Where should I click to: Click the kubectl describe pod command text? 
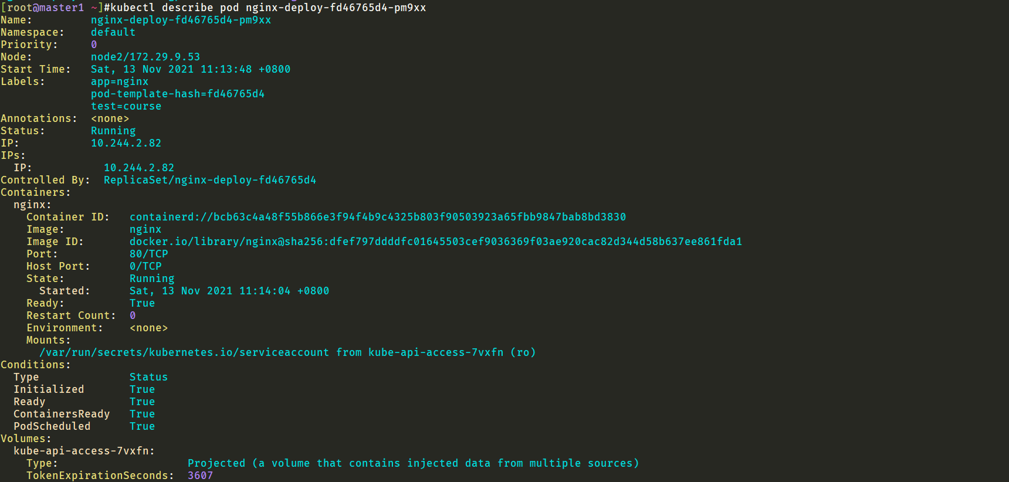point(265,8)
